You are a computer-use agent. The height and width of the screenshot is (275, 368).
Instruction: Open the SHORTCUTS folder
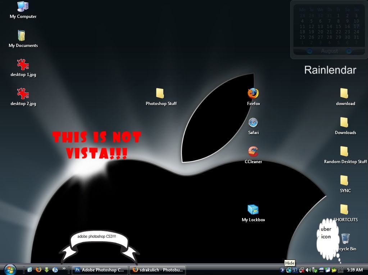pos(345,213)
